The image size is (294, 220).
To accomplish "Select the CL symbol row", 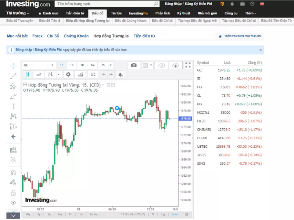I will tap(229, 96).
